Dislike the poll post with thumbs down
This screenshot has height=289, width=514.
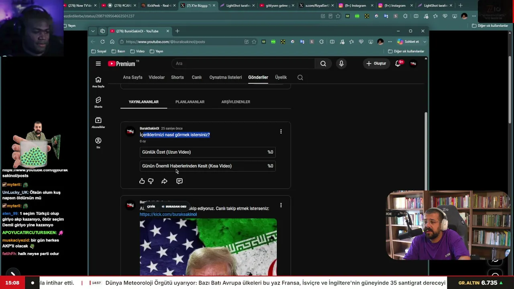[151, 181]
